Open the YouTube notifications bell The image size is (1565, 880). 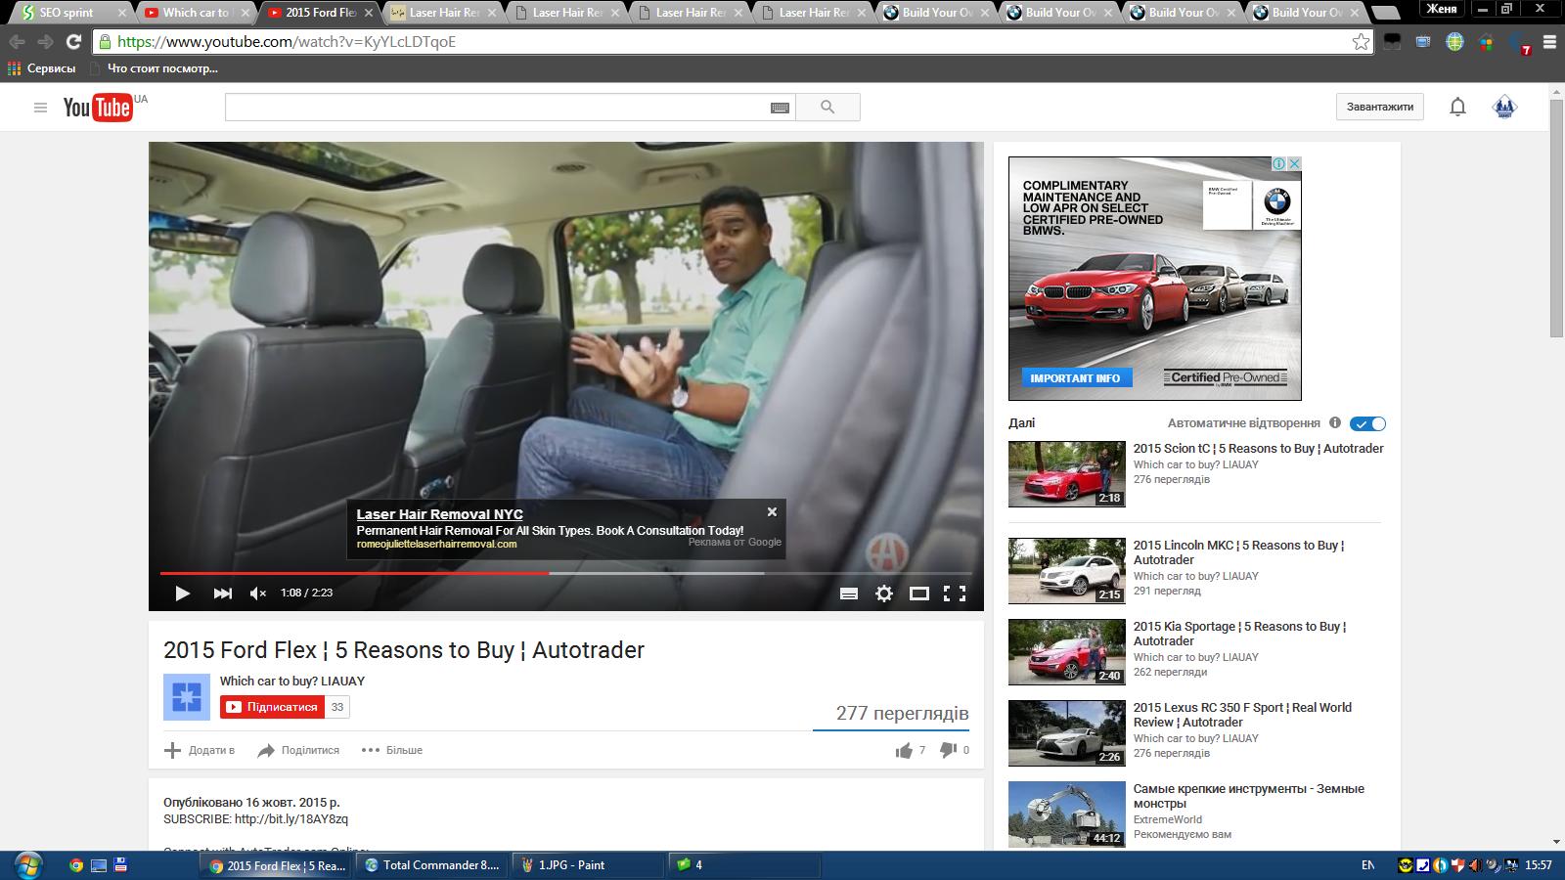pyautogui.click(x=1457, y=108)
